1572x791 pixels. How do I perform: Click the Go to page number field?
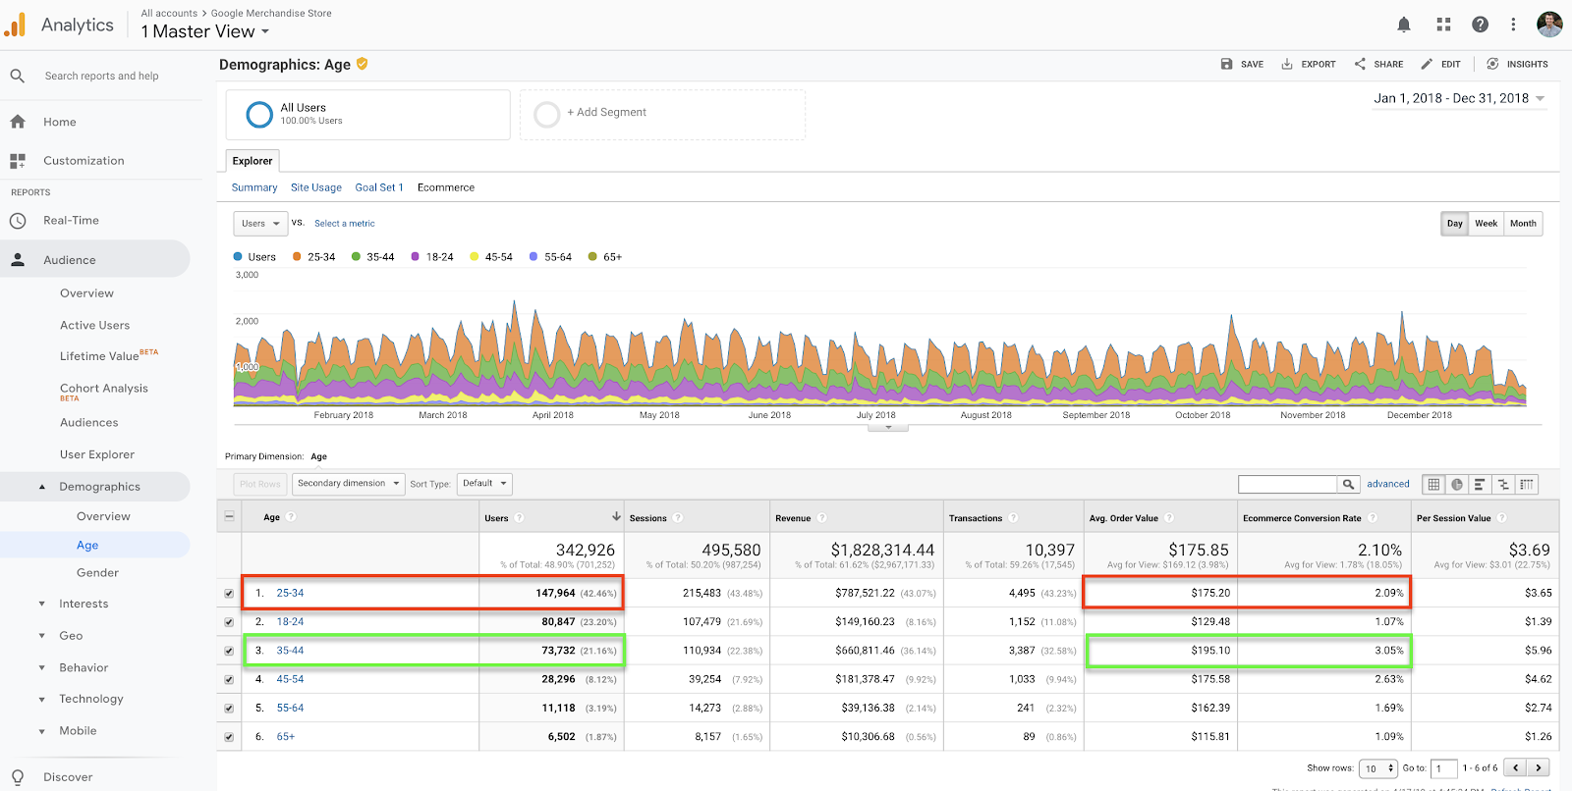(x=1443, y=768)
